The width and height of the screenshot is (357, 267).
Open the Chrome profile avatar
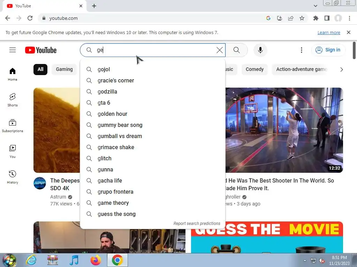(x=338, y=18)
